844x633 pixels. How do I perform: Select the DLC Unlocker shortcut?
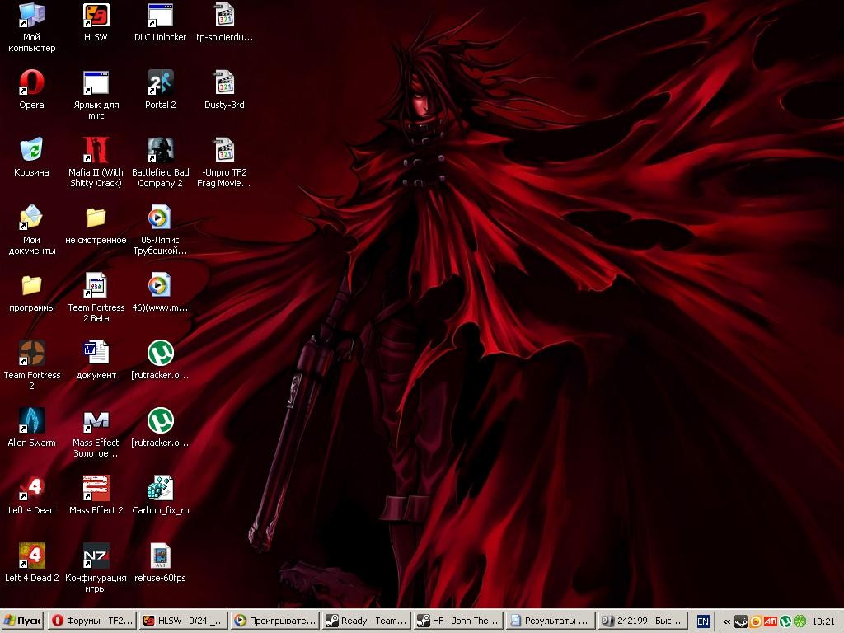point(161,22)
